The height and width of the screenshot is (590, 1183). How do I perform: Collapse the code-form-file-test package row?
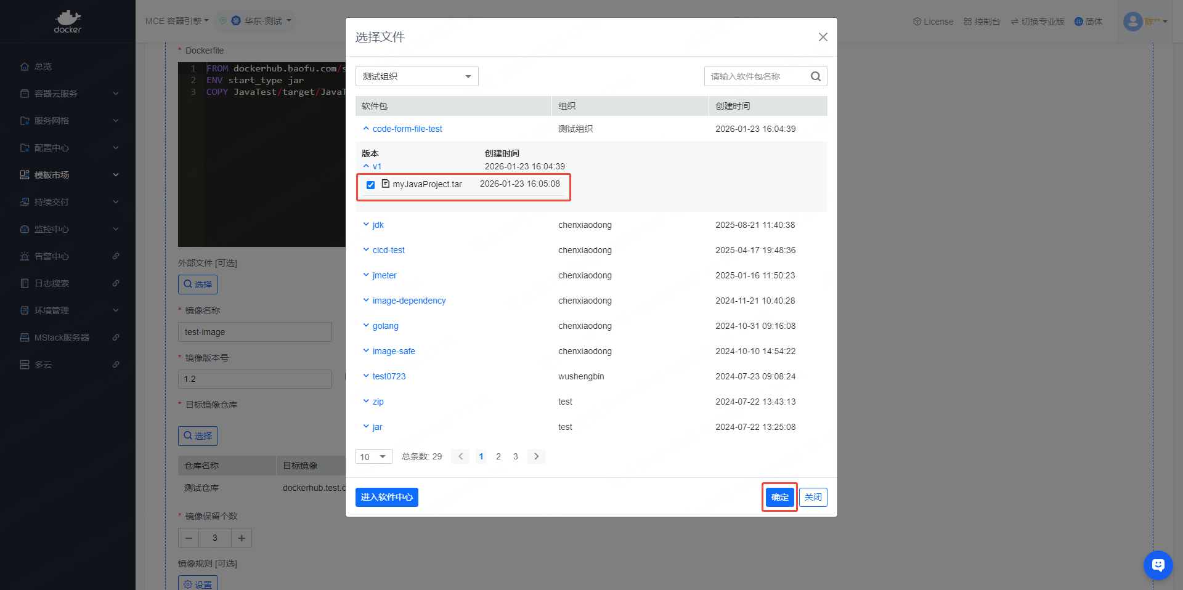[x=366, y=129]
